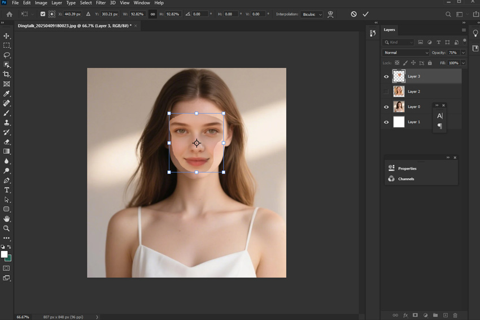Select the Eraser tool
480x320 pixels.
(6, 142)
